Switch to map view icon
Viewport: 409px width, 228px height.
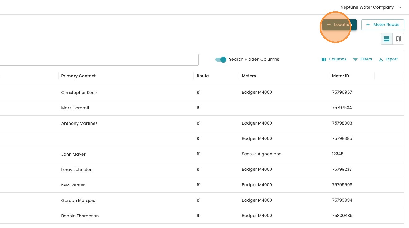pyautogui.click(x=398, y=39)
